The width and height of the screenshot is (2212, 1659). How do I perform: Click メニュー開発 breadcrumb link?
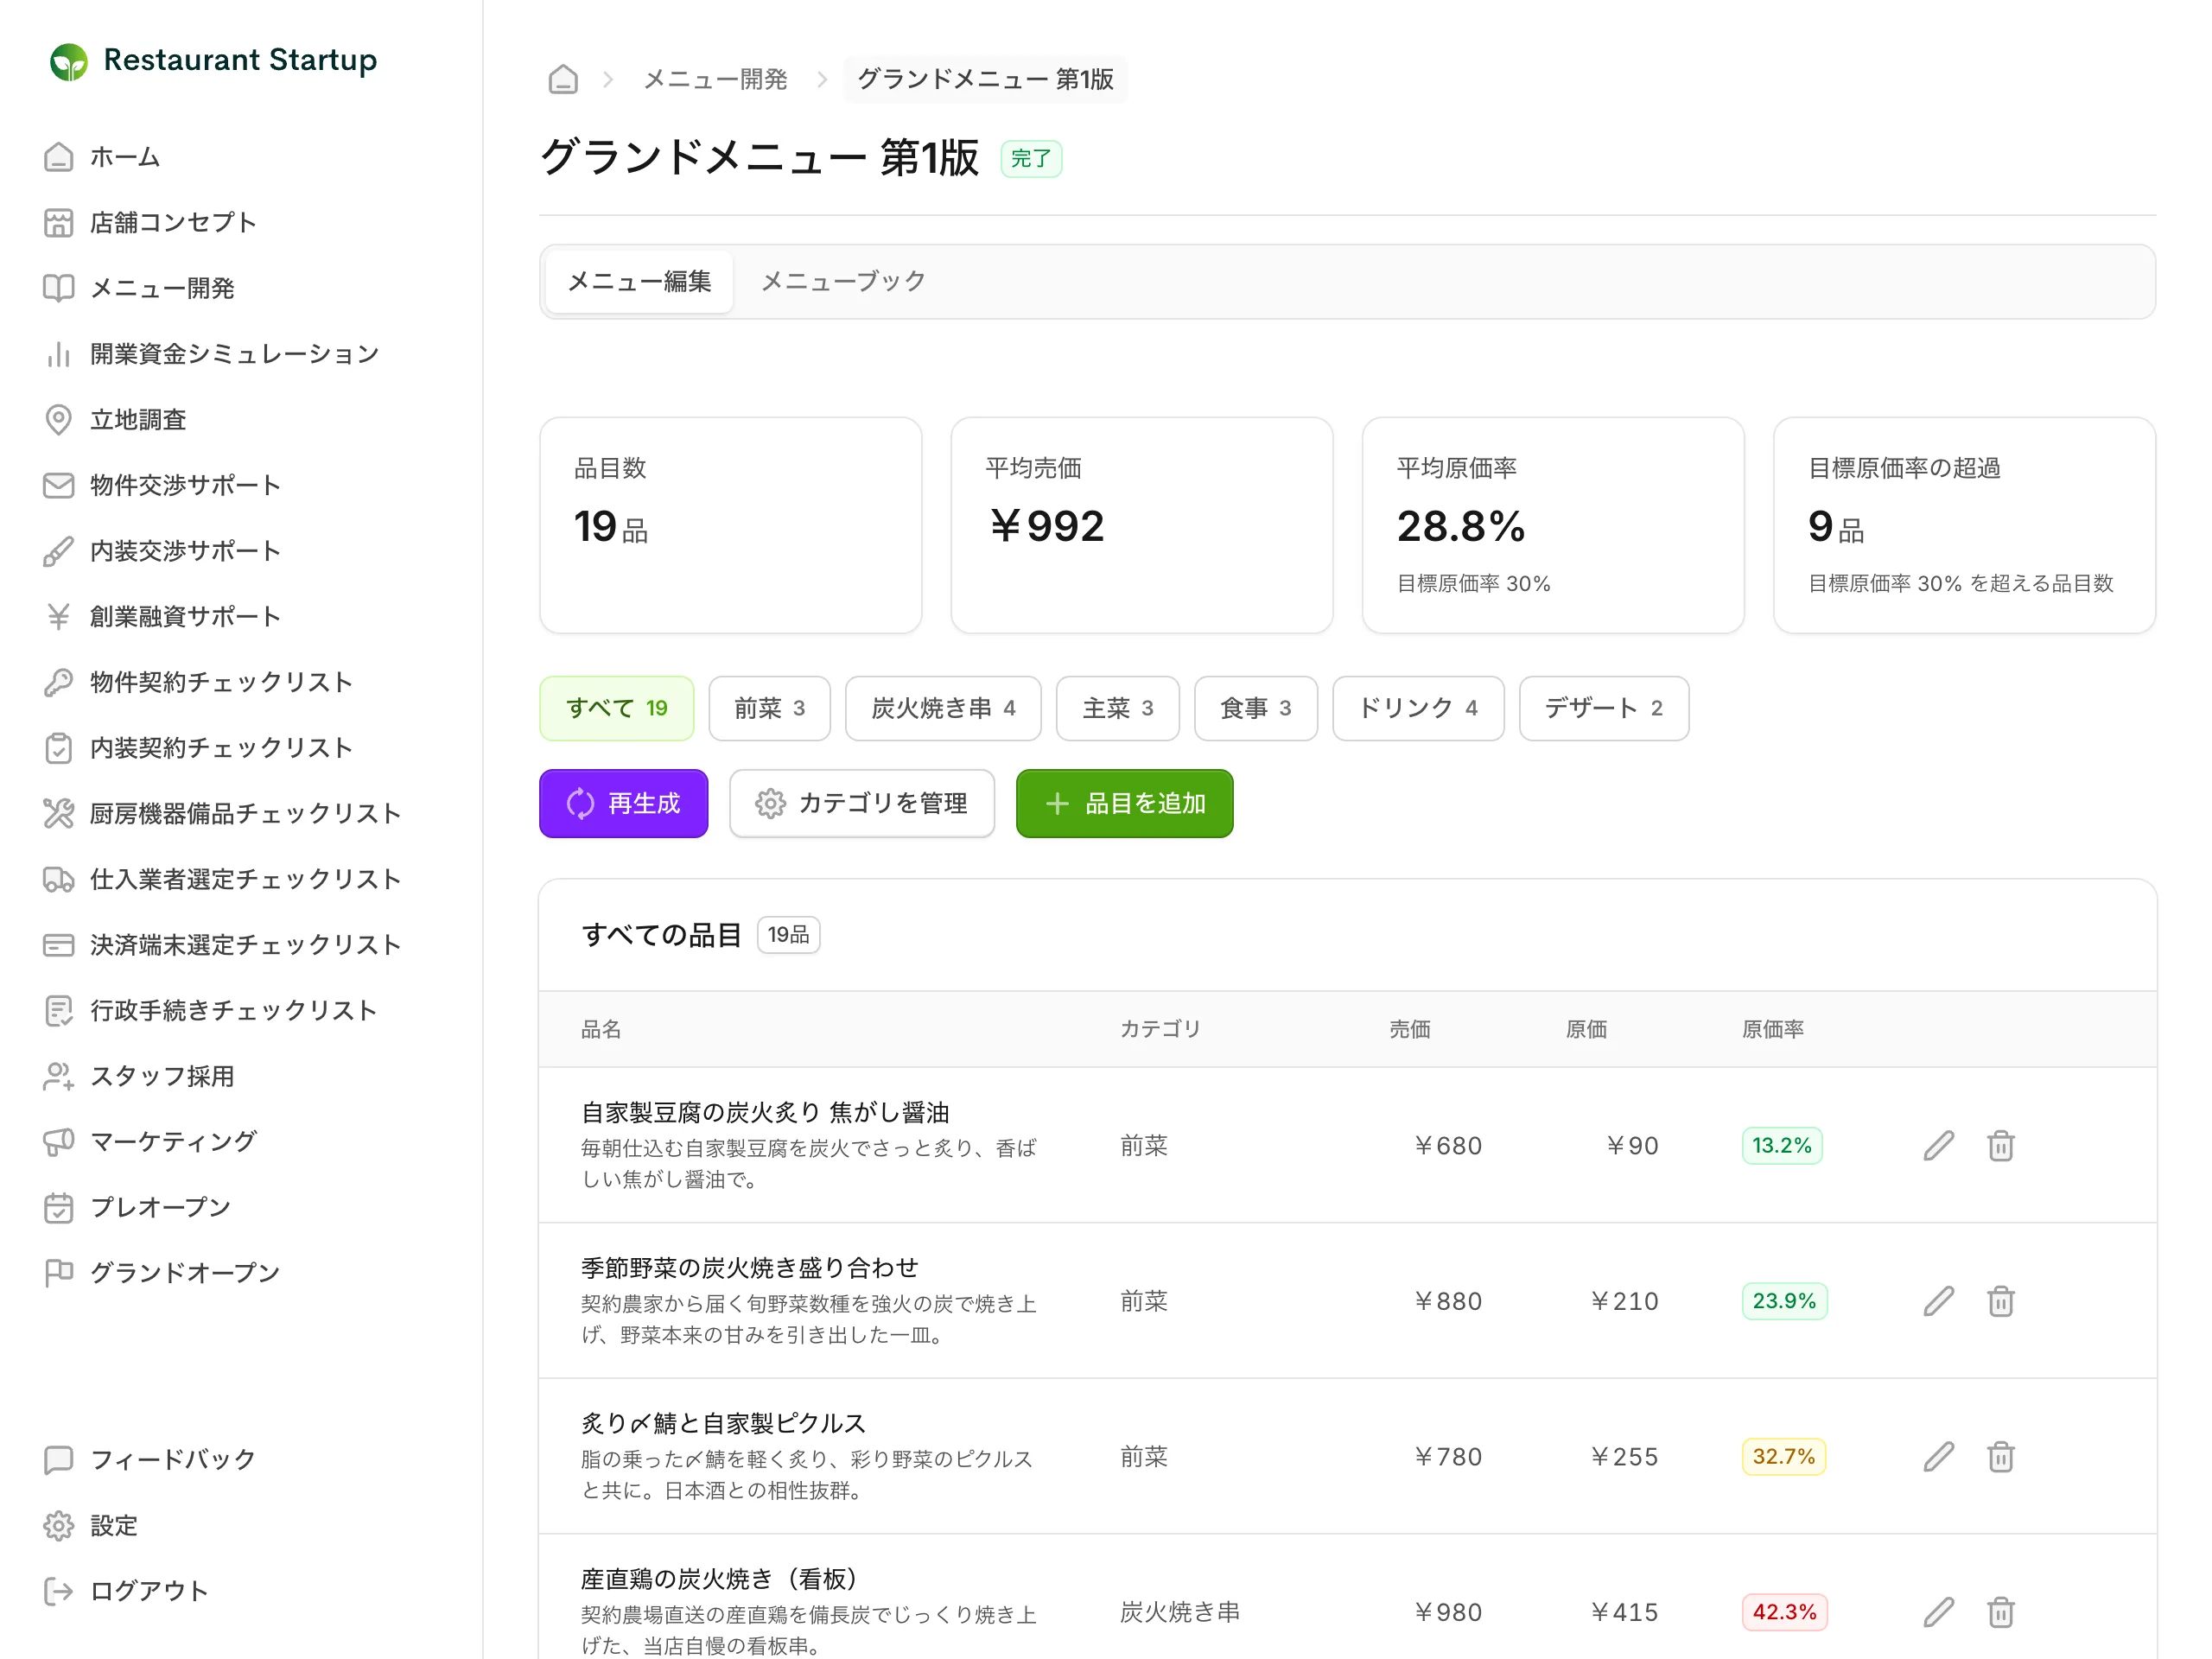coord(715,79)
